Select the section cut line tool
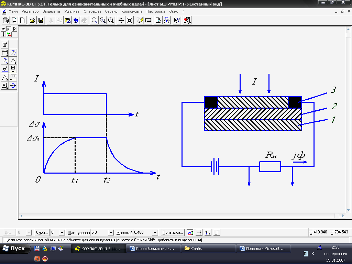 (x=5, y=85)
